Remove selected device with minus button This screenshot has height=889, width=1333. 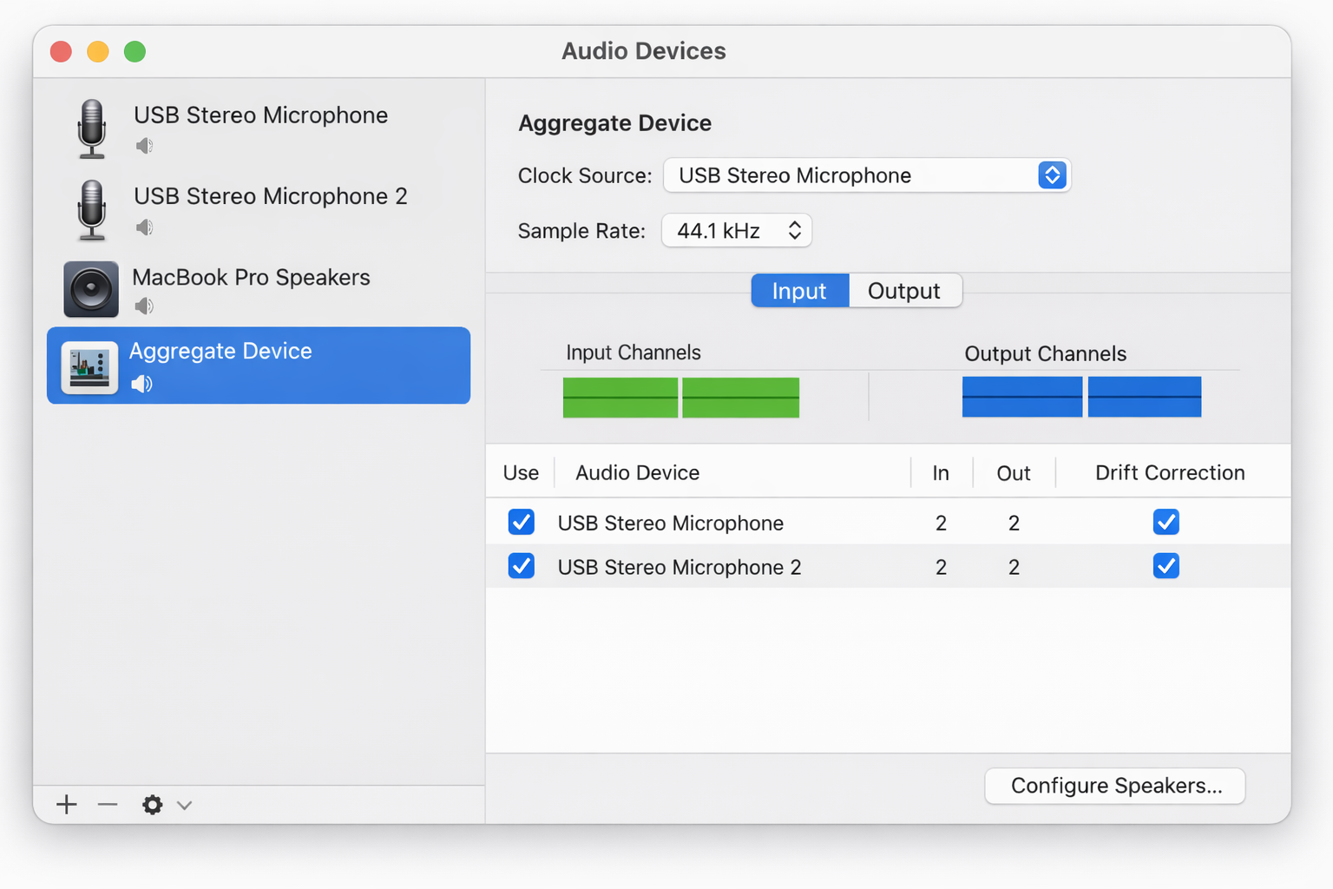point(108,805)
